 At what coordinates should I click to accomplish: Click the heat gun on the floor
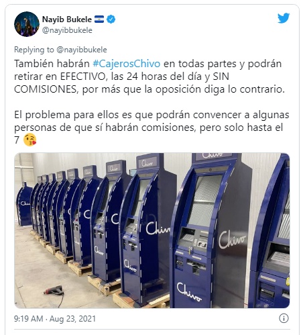point(54,290)
